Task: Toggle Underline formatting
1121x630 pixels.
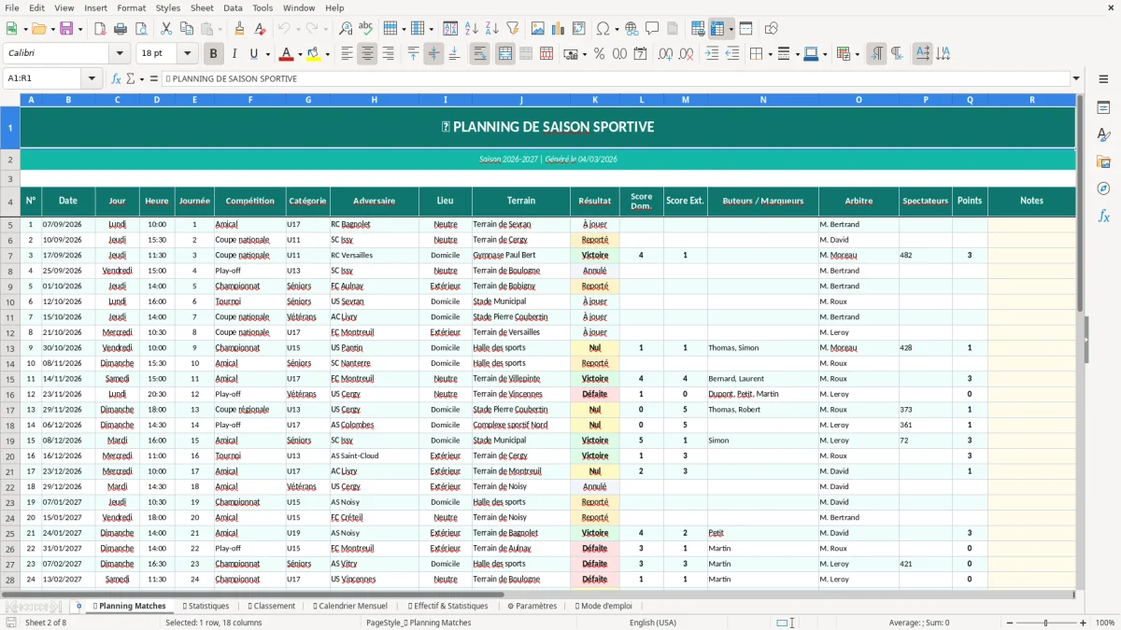Action: click(x=253, y=54)
